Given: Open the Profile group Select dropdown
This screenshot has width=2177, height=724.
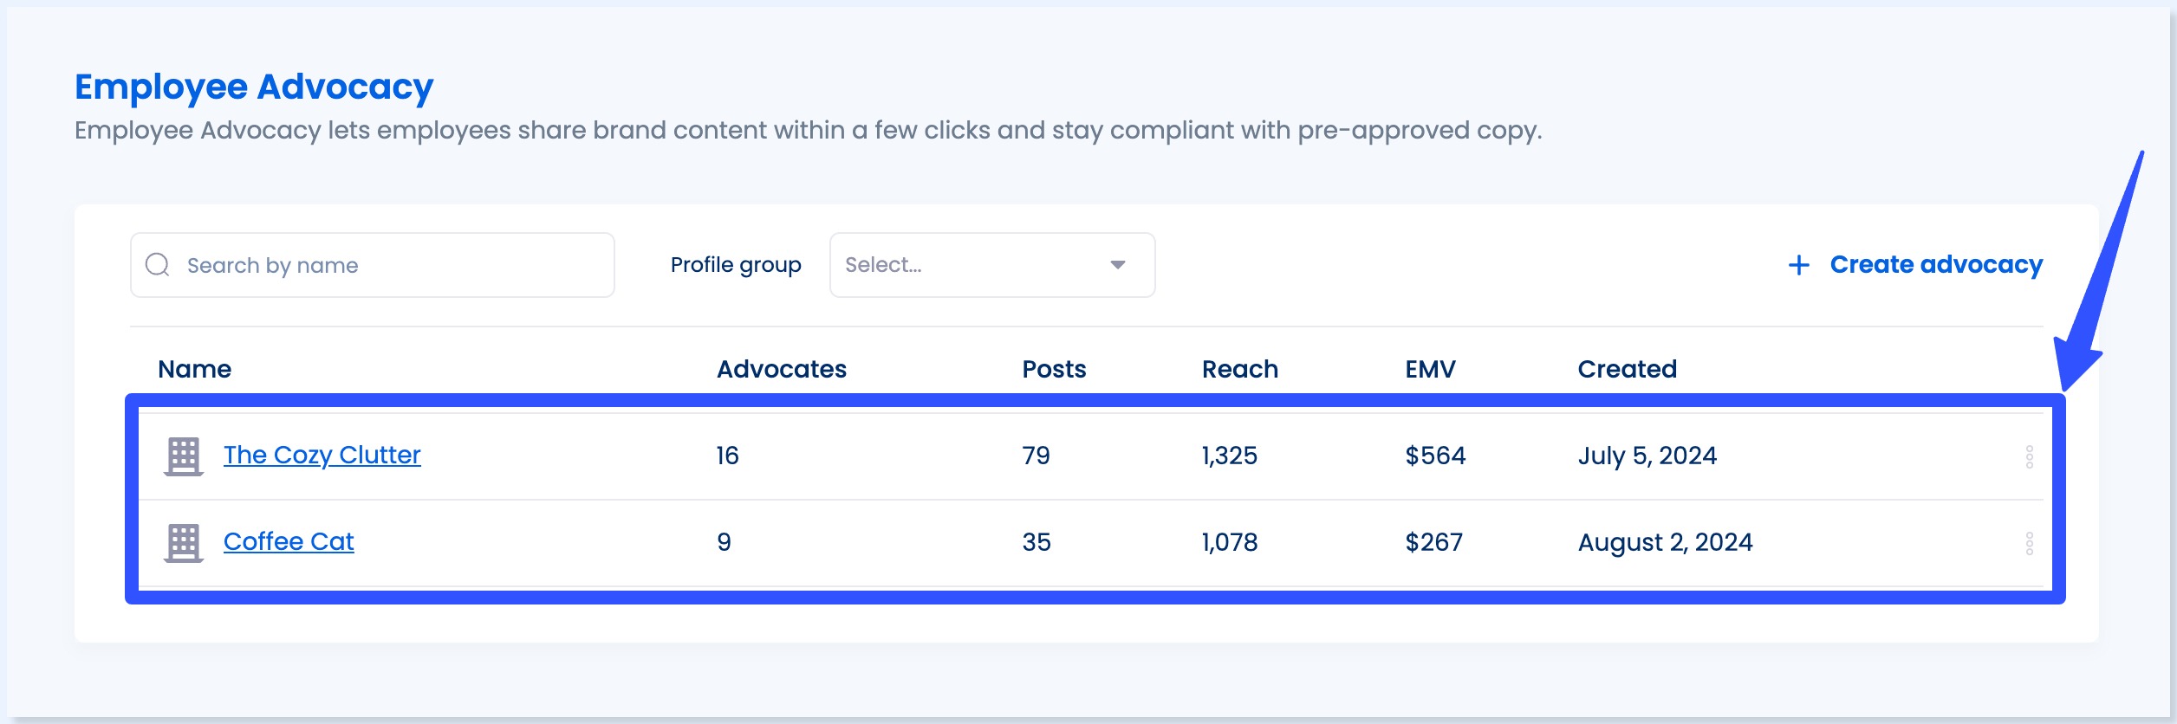Looking at the screenshot, I should point(991,264).
